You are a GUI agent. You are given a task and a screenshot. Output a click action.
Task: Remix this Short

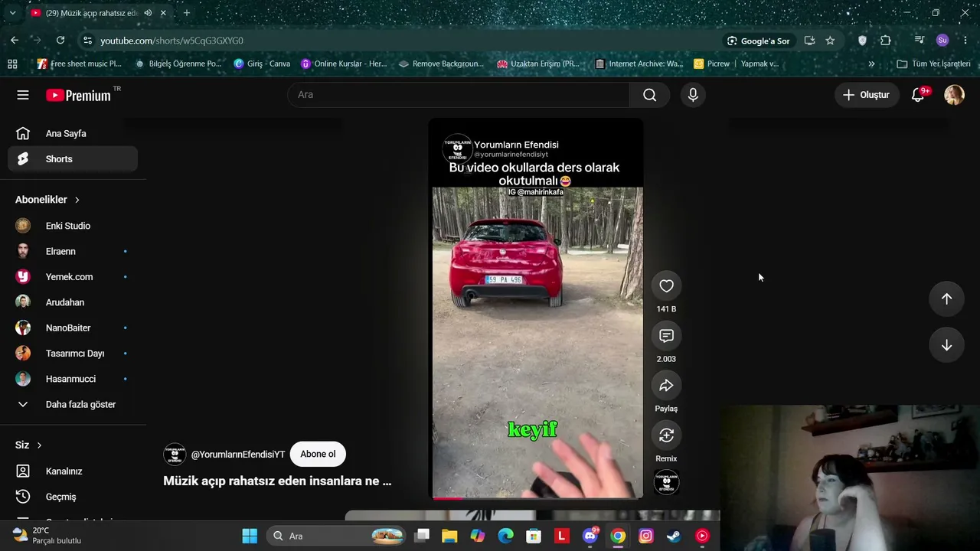tap(666, 435)
